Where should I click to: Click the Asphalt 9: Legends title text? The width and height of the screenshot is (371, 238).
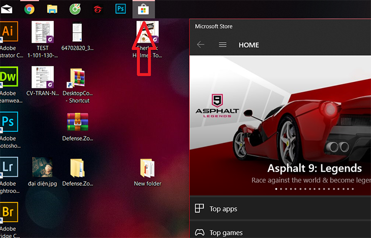(315, 168)
